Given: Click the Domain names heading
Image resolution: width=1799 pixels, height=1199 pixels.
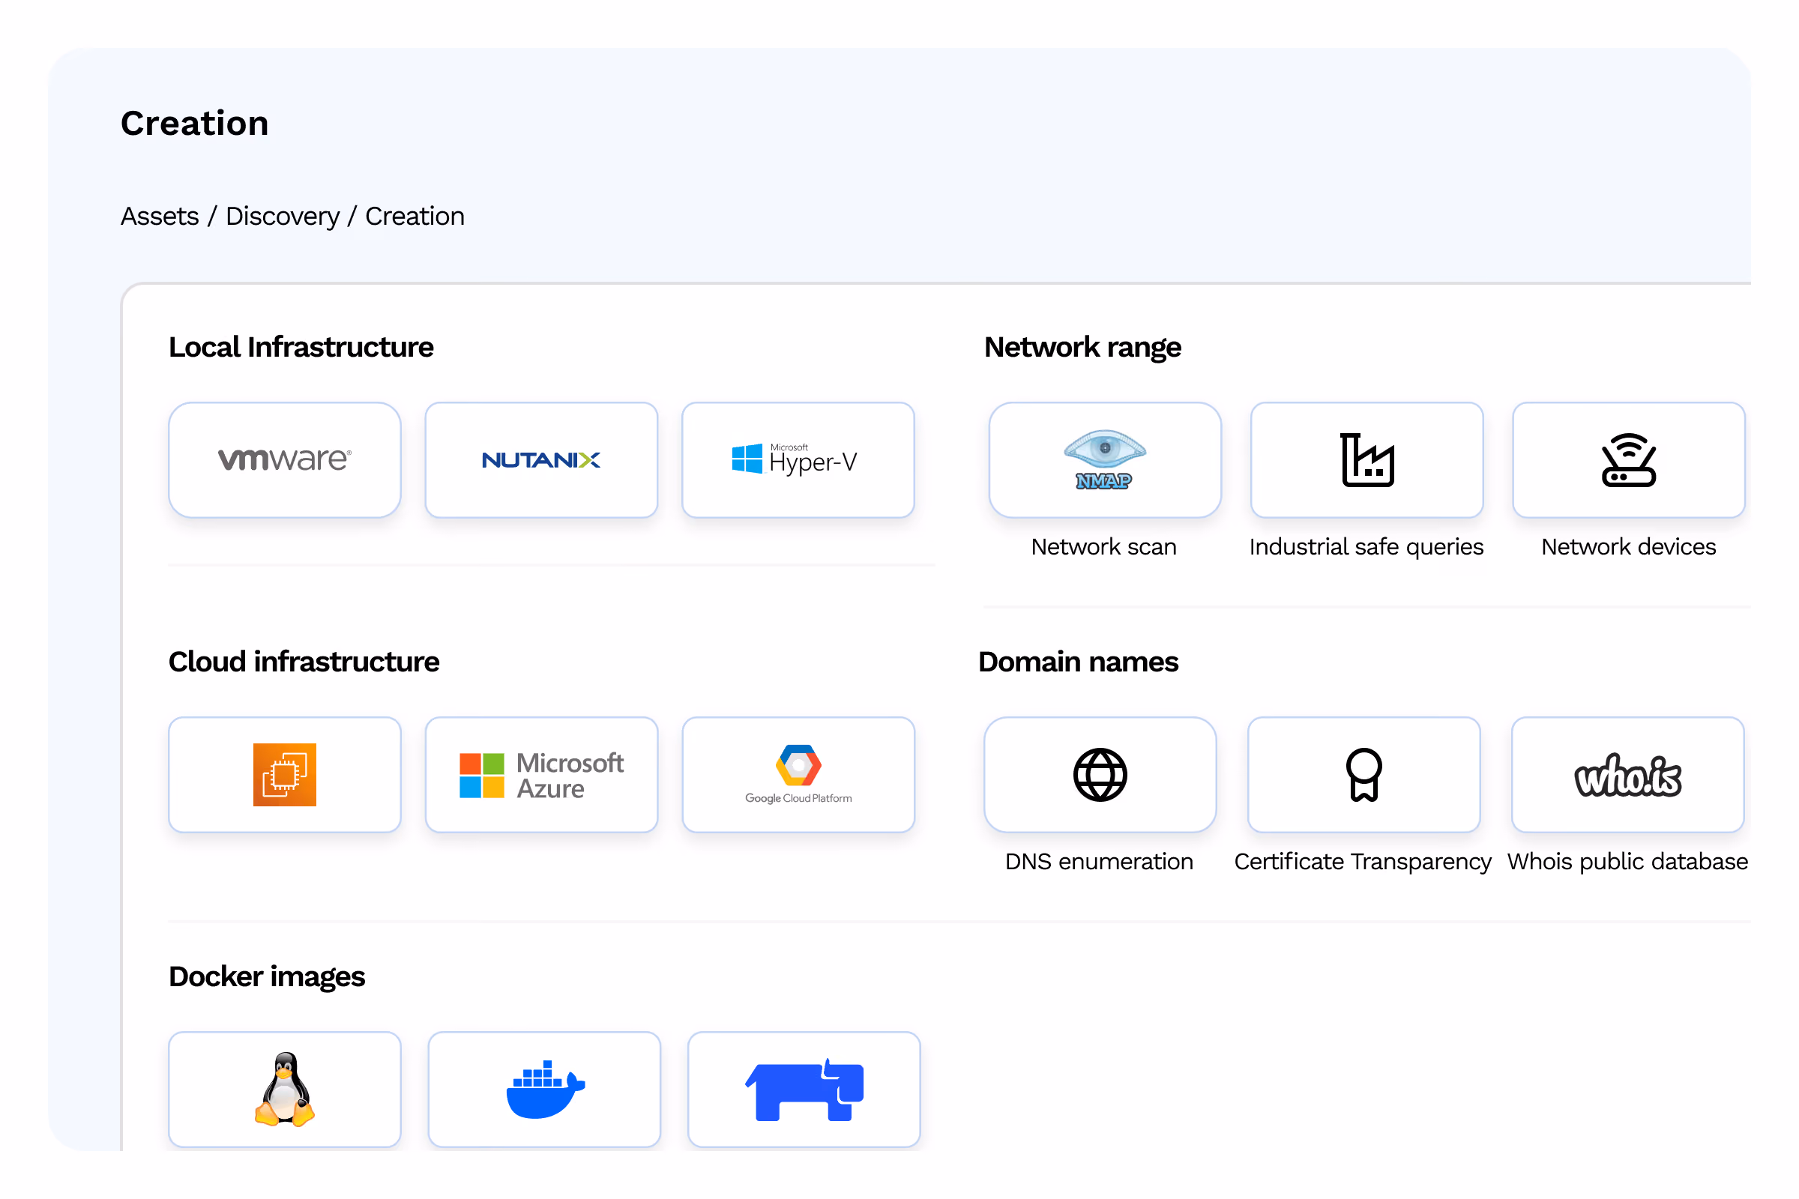Looking at the screenshot, I should click(x=1079, y=662).
